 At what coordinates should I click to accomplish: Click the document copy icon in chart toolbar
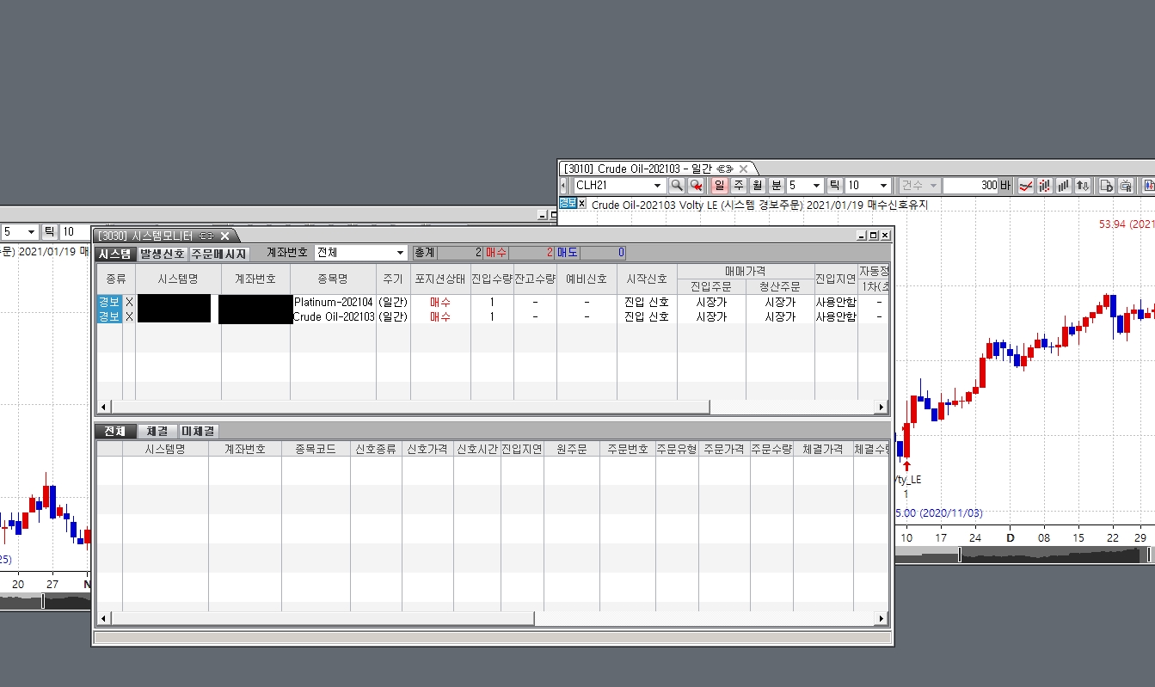(1107, 186)
